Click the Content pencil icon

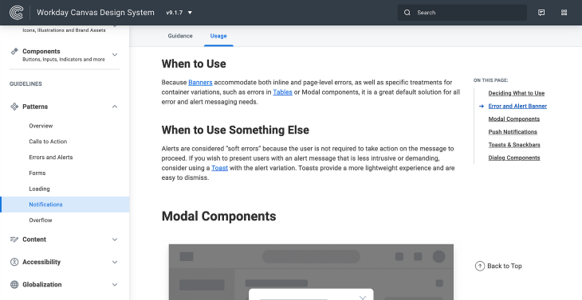click(14, 240)
